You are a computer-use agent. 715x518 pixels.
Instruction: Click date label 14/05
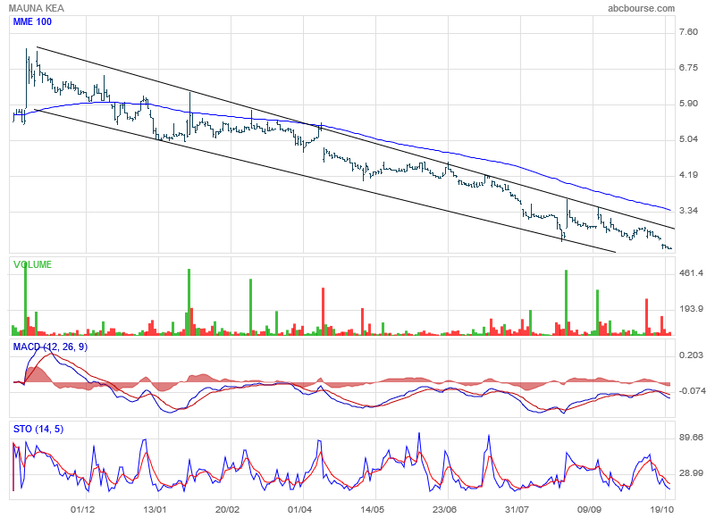point(372,509)
